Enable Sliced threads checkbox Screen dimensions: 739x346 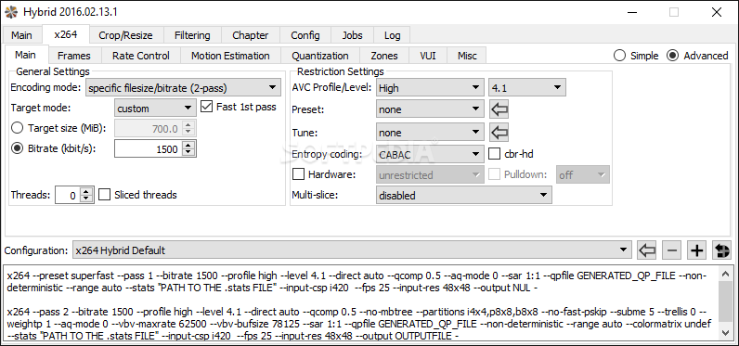click(105, 195)
